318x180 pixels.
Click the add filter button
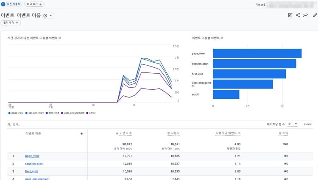click(11, 23)
